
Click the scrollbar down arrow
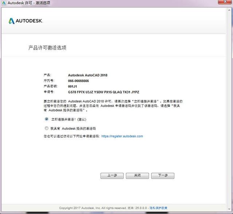[x=229, y=209]
